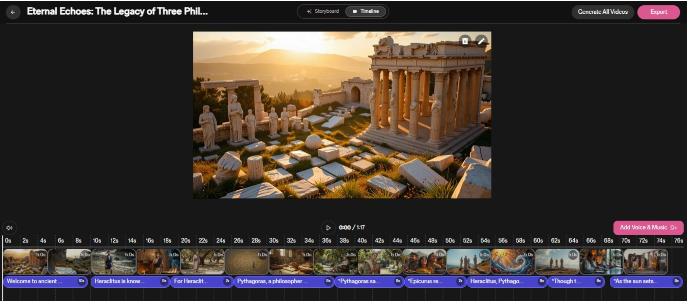This screenshot has height=301, width=687.
Task: Edit the scene with the pencil icon
Action: (481, 41)
